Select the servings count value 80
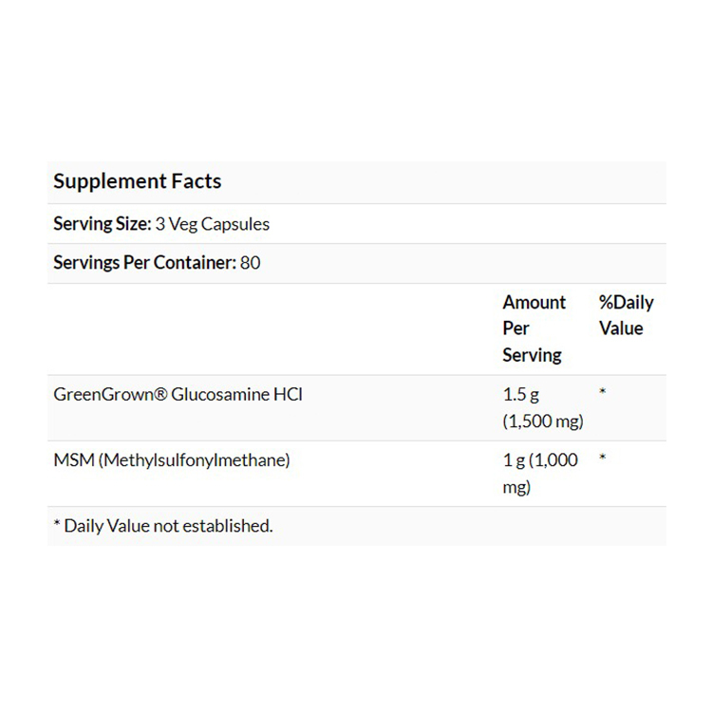Image resolution: width=712 pixels, height=712 pixels. point(251,263)
